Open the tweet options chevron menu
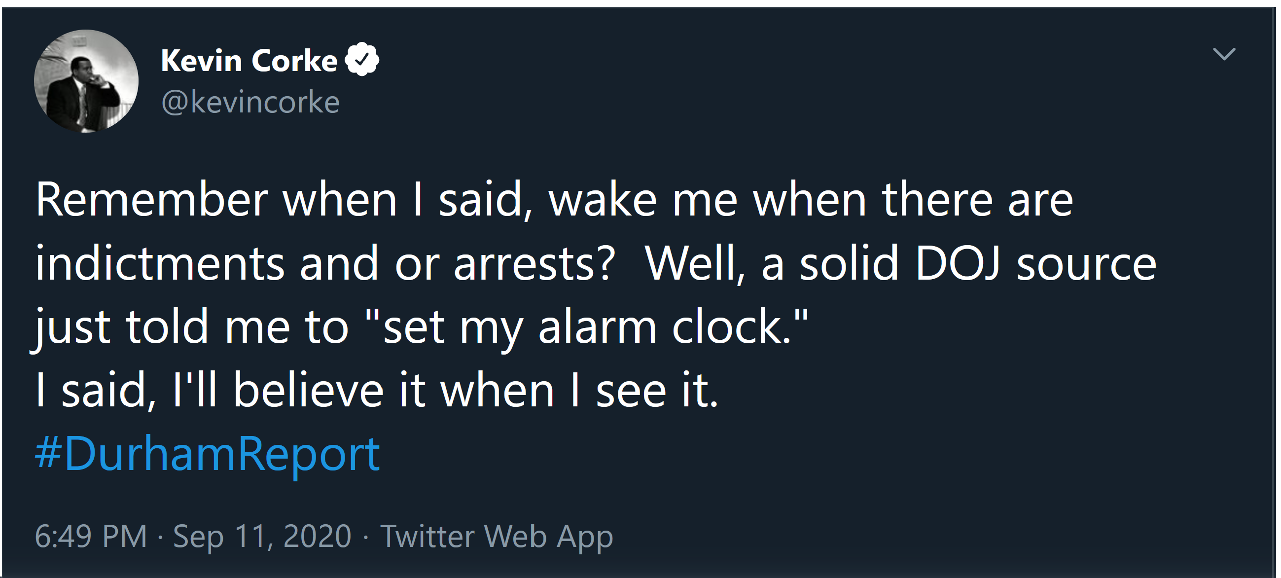This screenshot has width=1281, height=578. [1224, 53]
